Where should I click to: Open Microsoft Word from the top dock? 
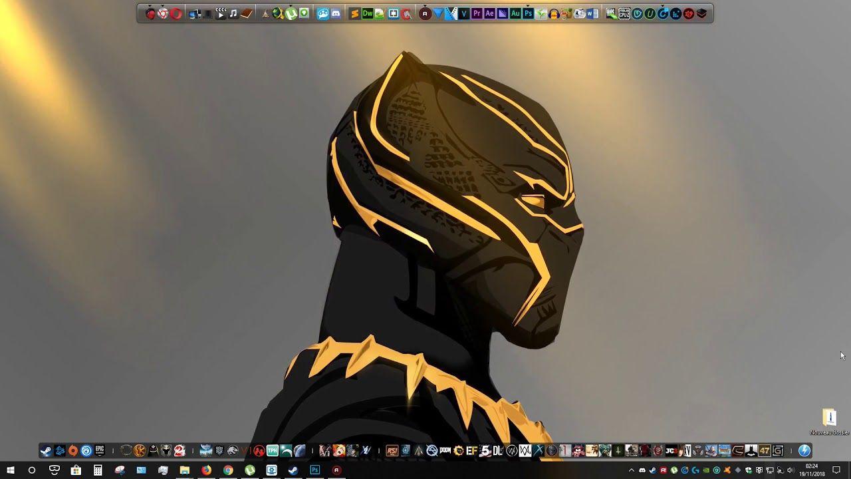pyautogui.click(x=592, y=13)
